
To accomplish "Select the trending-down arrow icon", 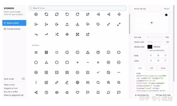I will click(36, 34).
